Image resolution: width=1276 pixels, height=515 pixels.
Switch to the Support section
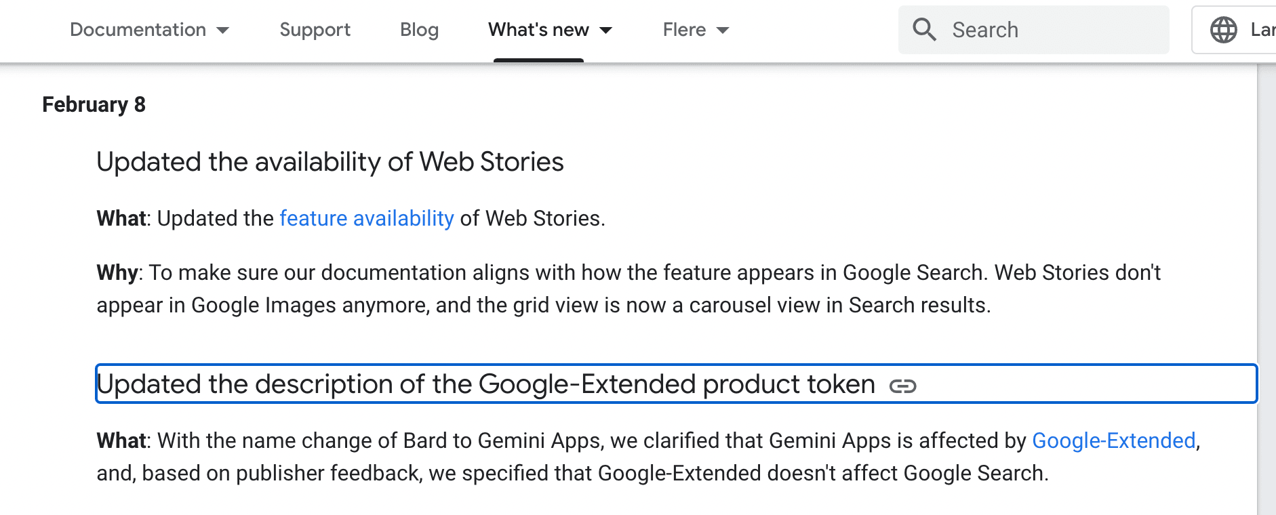[x=315, y=30]
